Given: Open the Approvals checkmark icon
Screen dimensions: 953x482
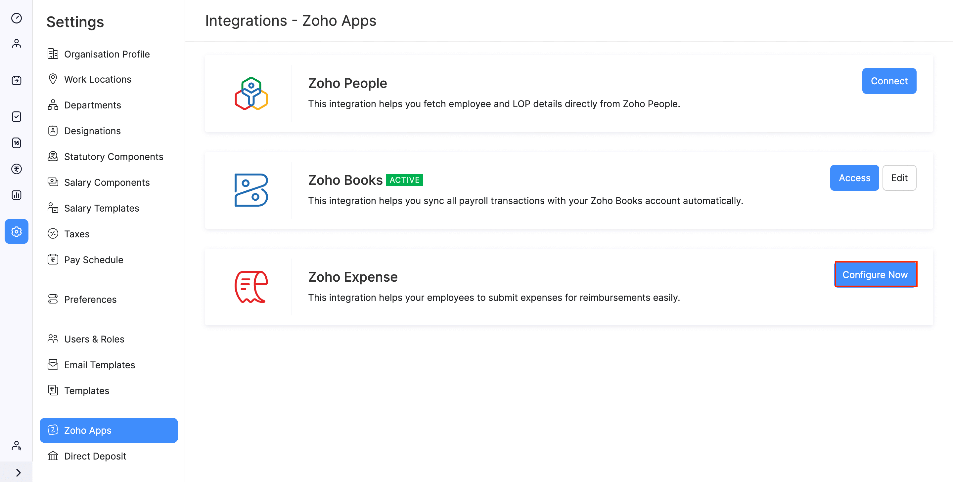Looking at the screenshot, I should click(x=16, y=117).
